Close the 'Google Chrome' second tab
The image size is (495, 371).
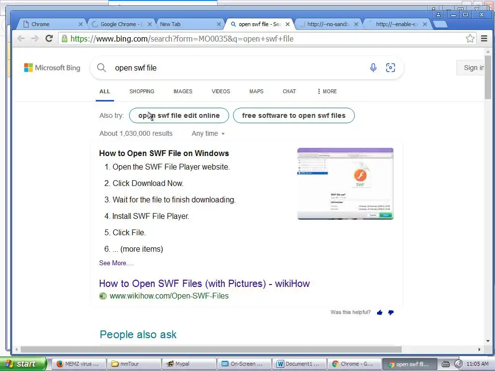click(150, 24)
